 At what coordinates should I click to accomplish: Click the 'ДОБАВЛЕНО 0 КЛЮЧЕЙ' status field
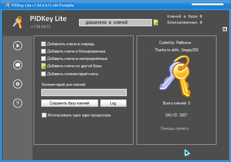click(115, 23)
